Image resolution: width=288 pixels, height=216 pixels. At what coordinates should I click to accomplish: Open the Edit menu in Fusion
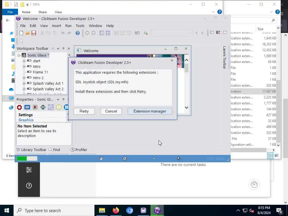coord(33,26)
